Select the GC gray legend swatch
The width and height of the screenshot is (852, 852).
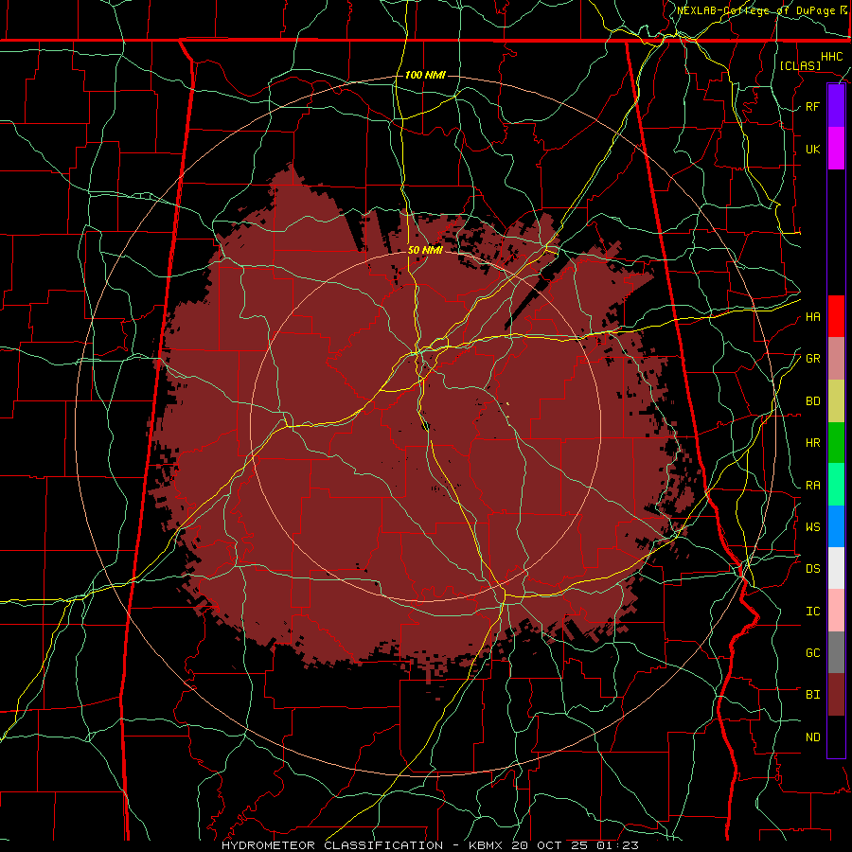[836, 652]
